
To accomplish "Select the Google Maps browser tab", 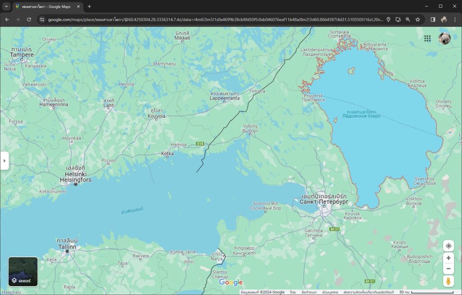I will pos(45,6).
